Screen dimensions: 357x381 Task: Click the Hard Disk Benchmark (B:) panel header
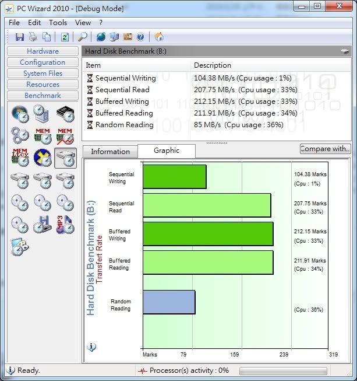pyautogui.click(x=217, y=51)
